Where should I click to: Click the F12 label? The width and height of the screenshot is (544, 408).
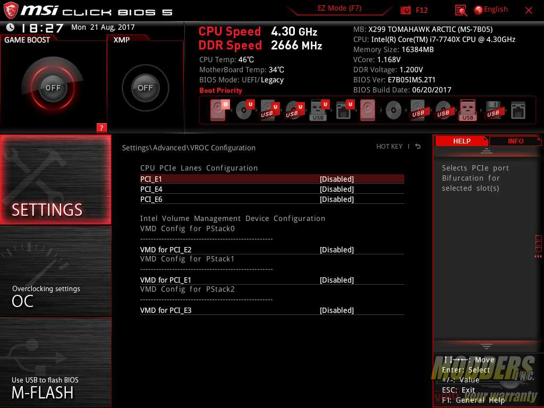point(421,10)
